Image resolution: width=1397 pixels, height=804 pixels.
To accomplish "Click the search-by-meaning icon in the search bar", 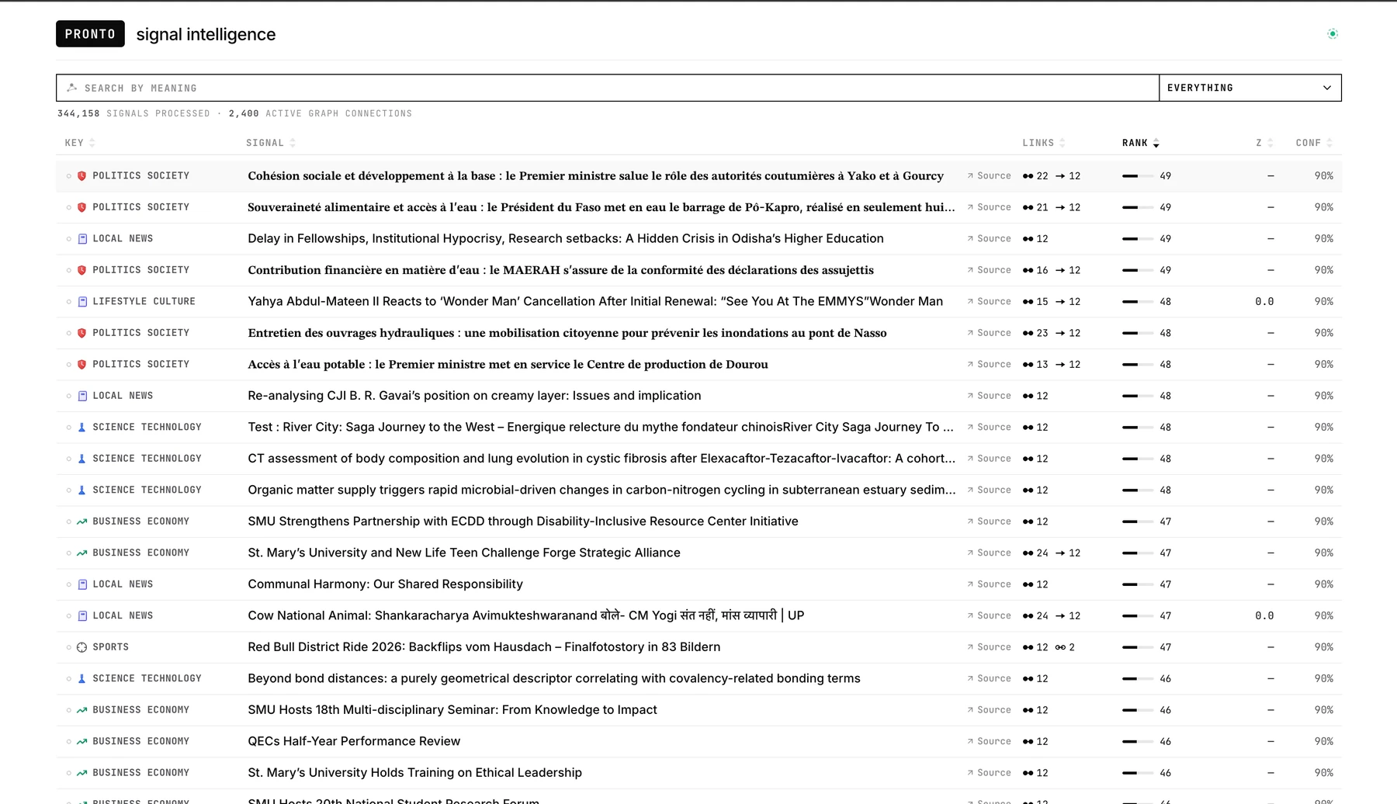I will [72, 88].
